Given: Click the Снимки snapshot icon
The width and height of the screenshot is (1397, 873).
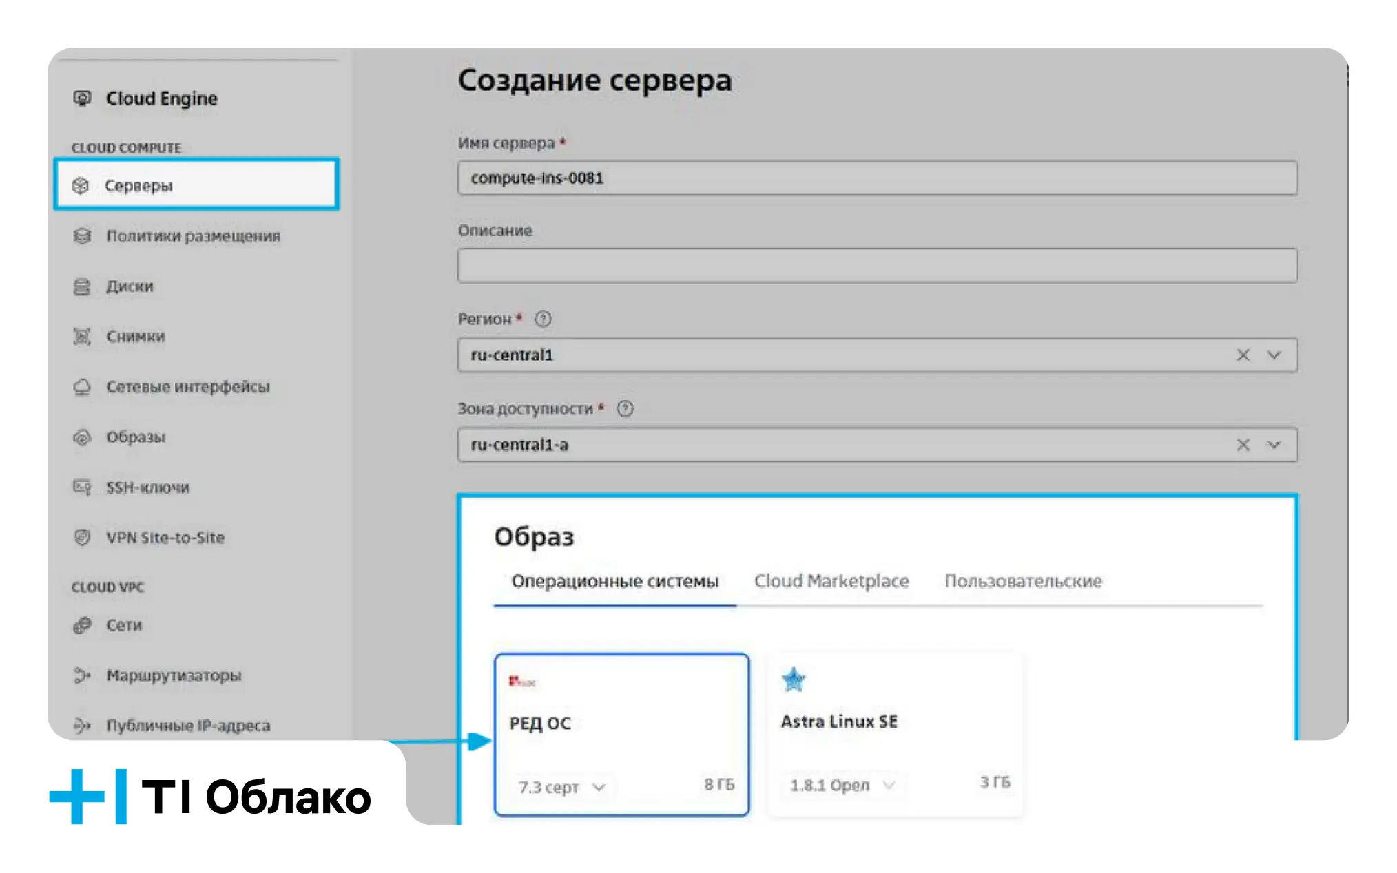Looking at the screenshot, I should pos(82,337).
